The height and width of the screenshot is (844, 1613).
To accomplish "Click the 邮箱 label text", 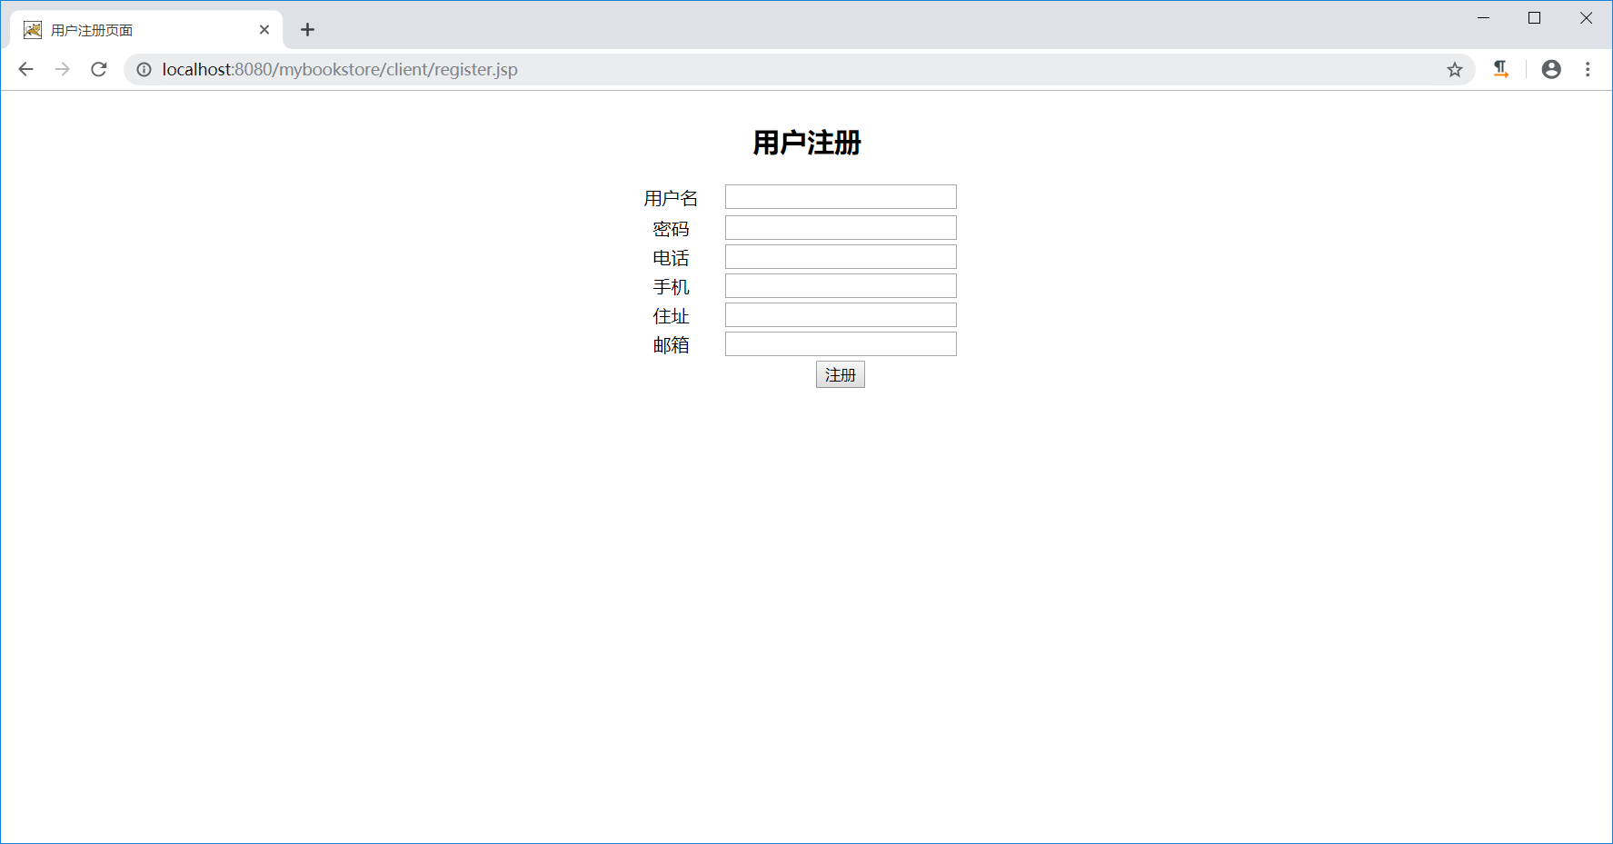I will (x=671, y=345).
